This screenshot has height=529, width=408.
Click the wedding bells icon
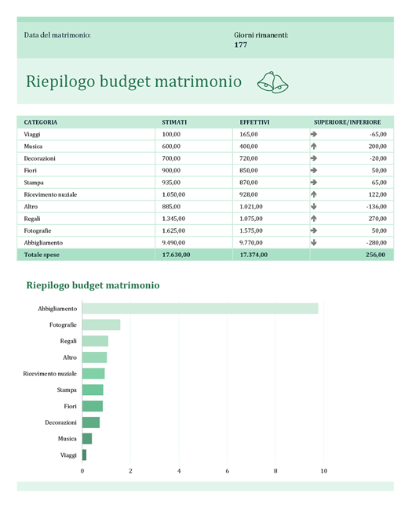click(x=272, y=82)
